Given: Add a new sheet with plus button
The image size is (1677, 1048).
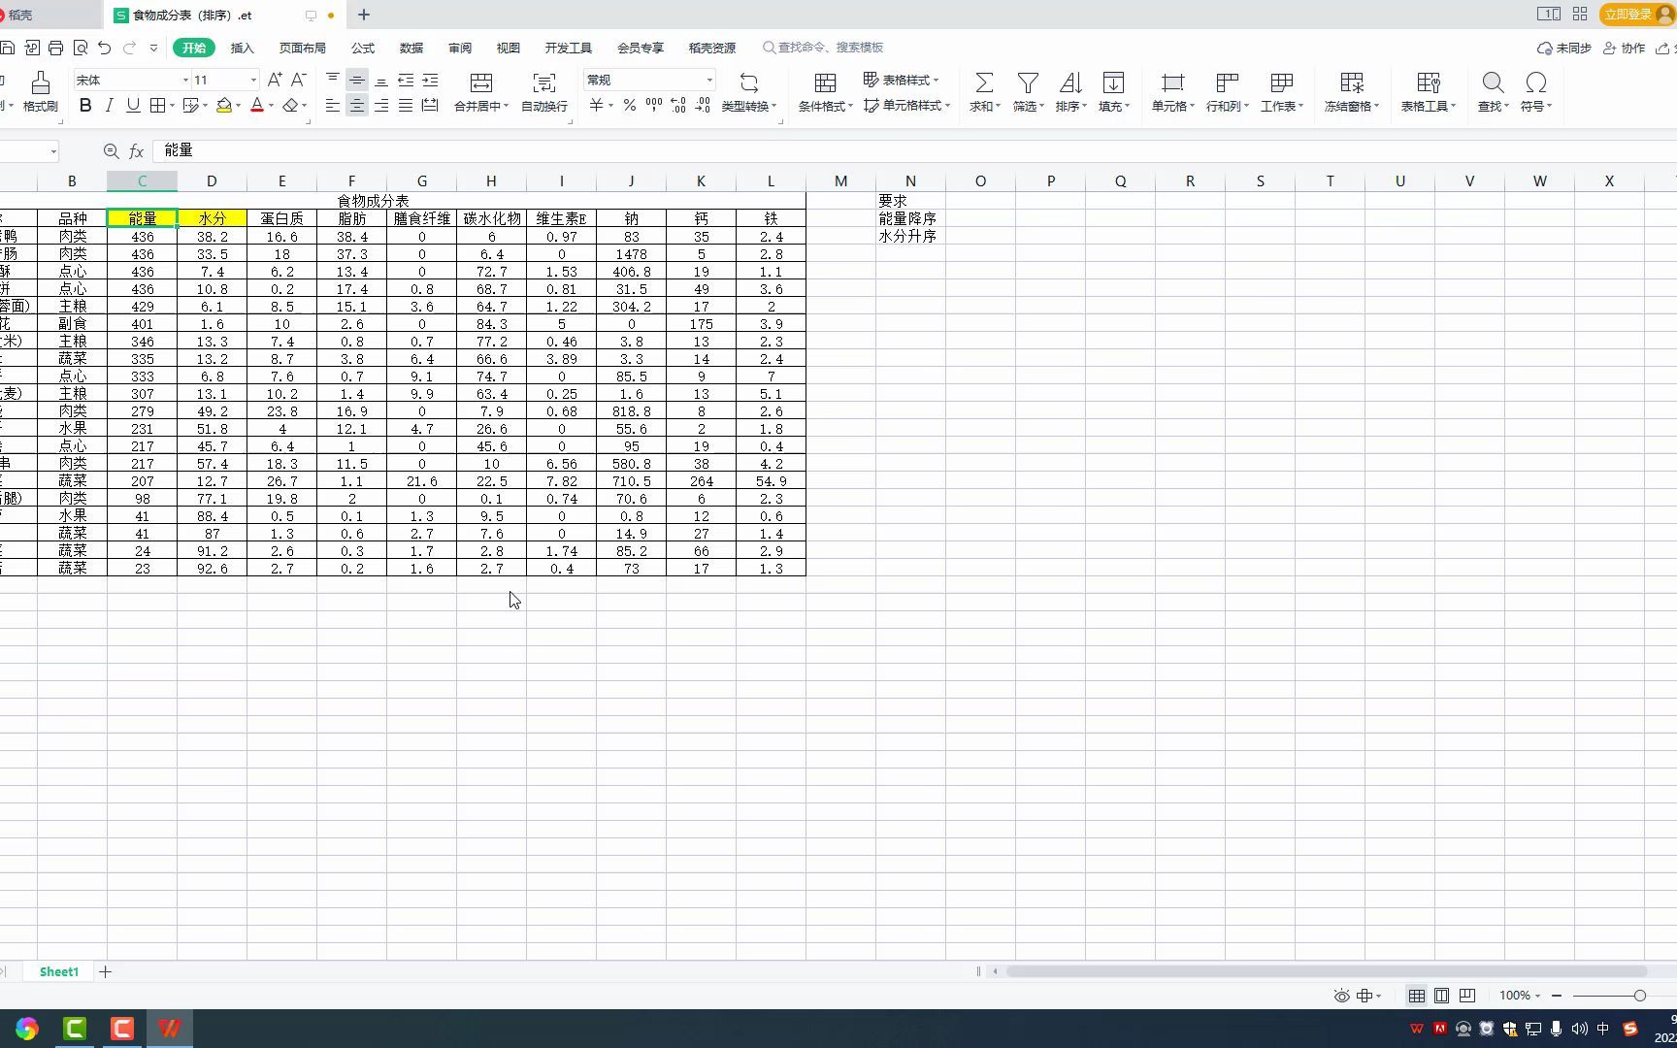Looking at the screenshot, I should tap(105, 971).
